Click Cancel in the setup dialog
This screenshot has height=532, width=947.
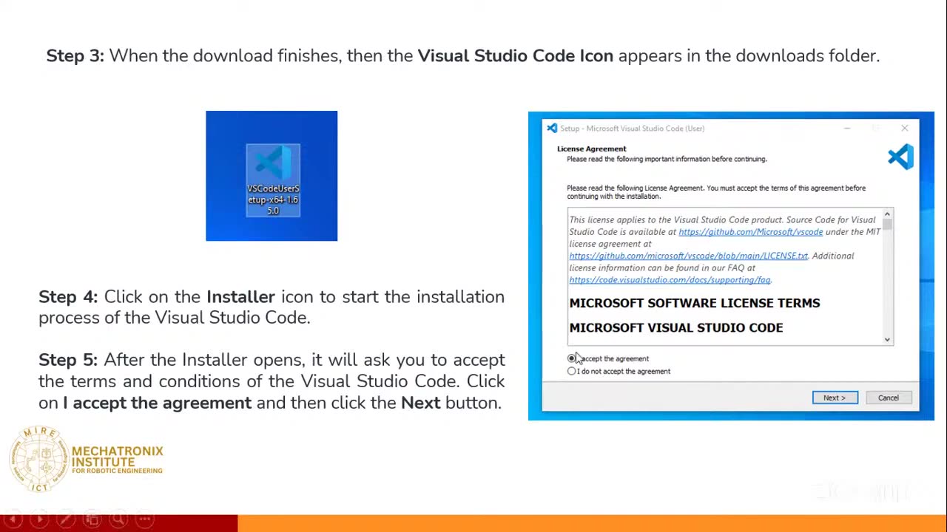point(888,398)
